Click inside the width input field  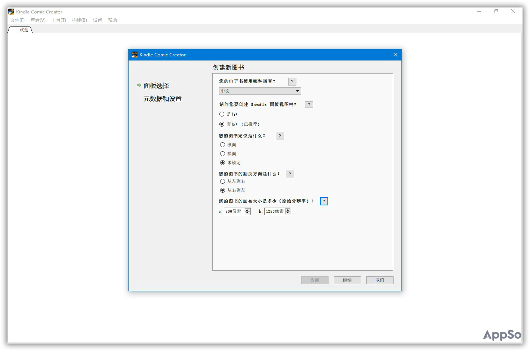pos(234,211)
